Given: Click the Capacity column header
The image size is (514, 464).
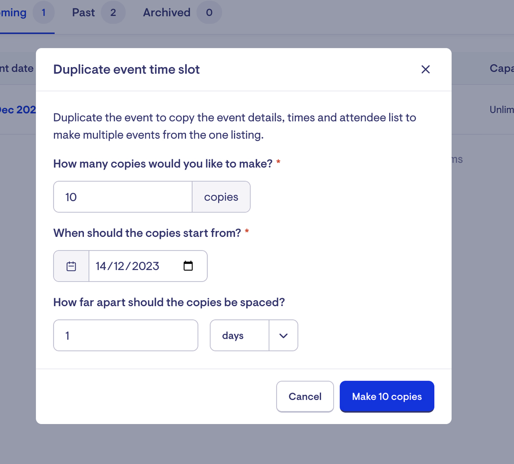Looking at the screenshot, I should (501, 68).
